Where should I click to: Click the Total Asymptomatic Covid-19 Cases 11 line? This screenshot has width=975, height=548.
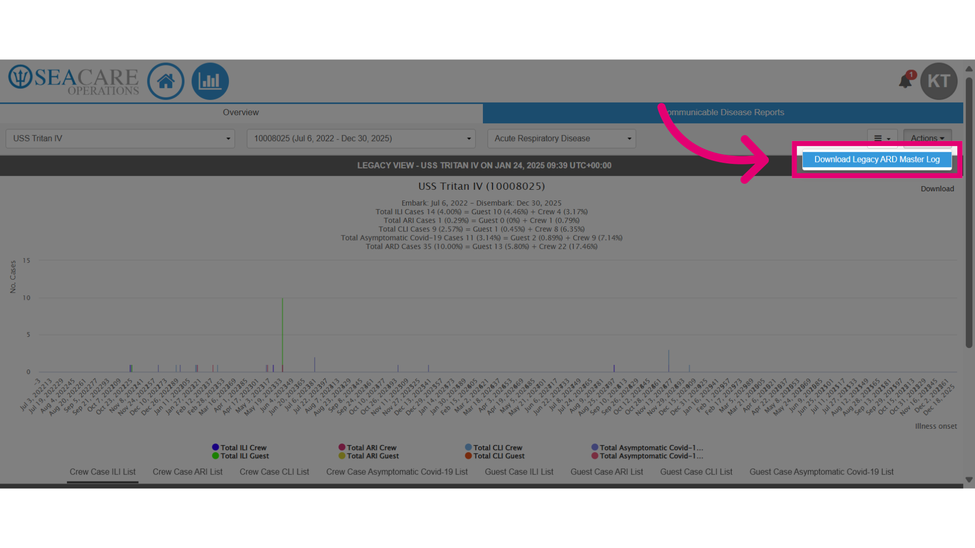[x=481, y=237]
